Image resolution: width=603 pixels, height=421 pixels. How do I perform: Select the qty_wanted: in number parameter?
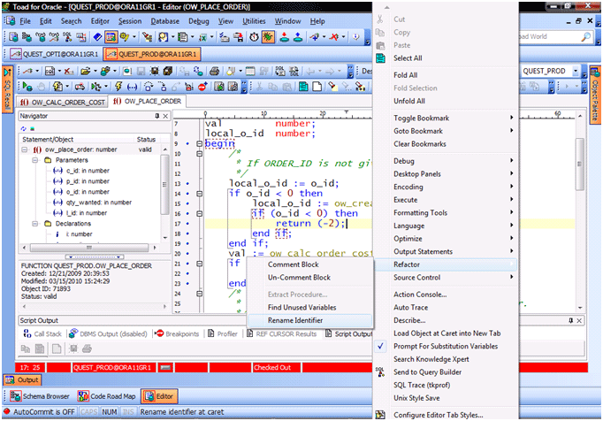[99, 203]
